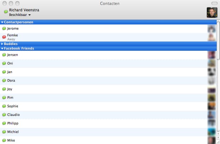Click Pim's avatar thumbnail
220x144 pixels.
[x=212, y=98]
